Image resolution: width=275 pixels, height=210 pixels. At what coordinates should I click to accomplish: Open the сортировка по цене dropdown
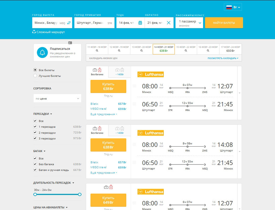(x=57, y=98)
